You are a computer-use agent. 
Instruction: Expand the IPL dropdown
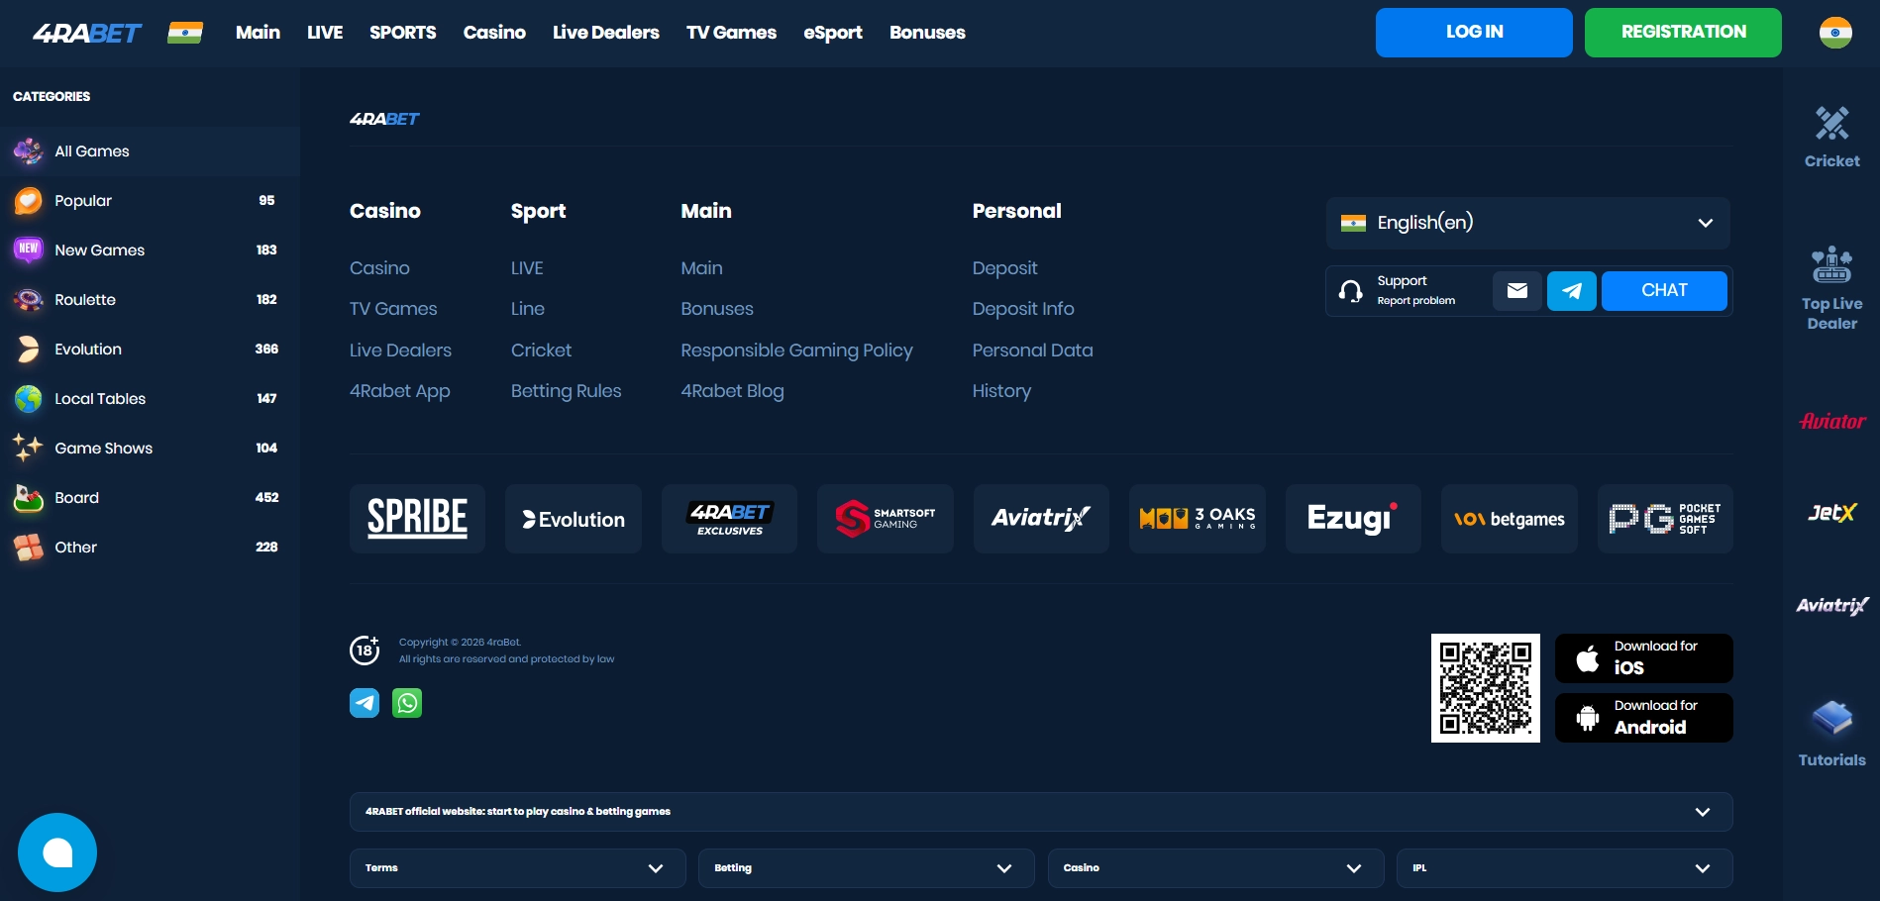click(1565, 868)
